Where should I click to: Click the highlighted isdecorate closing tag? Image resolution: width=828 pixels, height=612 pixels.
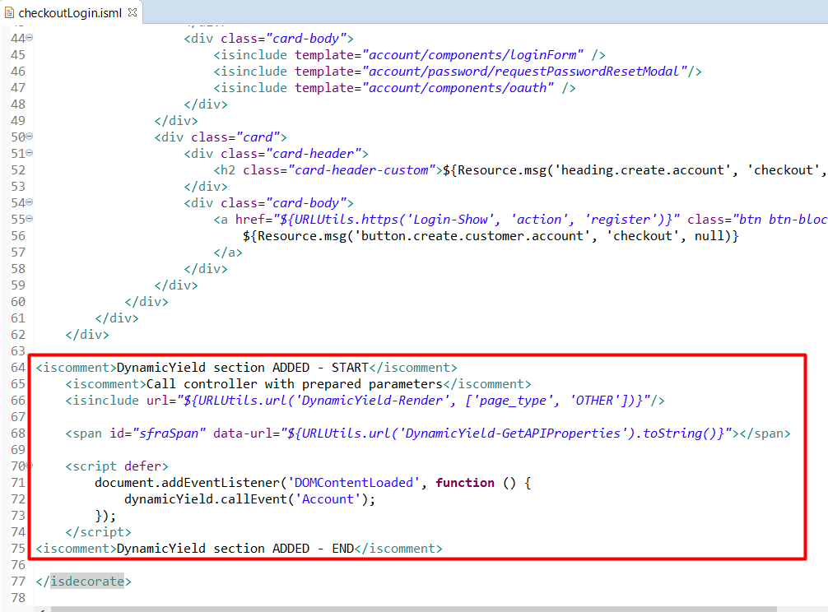coord(87,582)
